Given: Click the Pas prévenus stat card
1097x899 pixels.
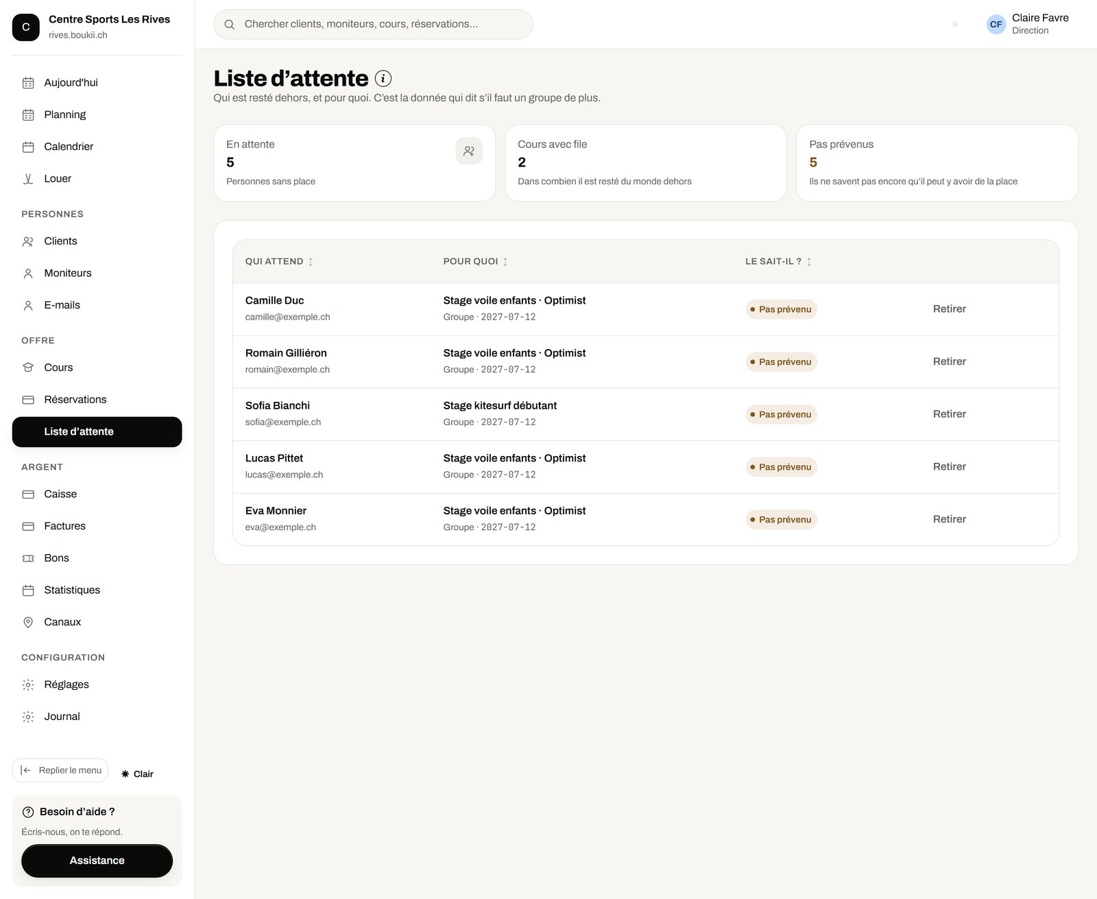Looking at the screenshot, I should coord(937,163).
